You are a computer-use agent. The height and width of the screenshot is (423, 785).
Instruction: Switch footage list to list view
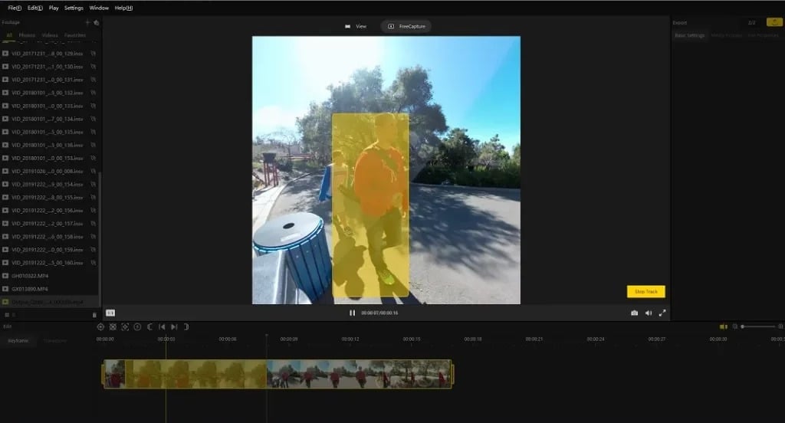pyautogui.click(x=14, y=315)
